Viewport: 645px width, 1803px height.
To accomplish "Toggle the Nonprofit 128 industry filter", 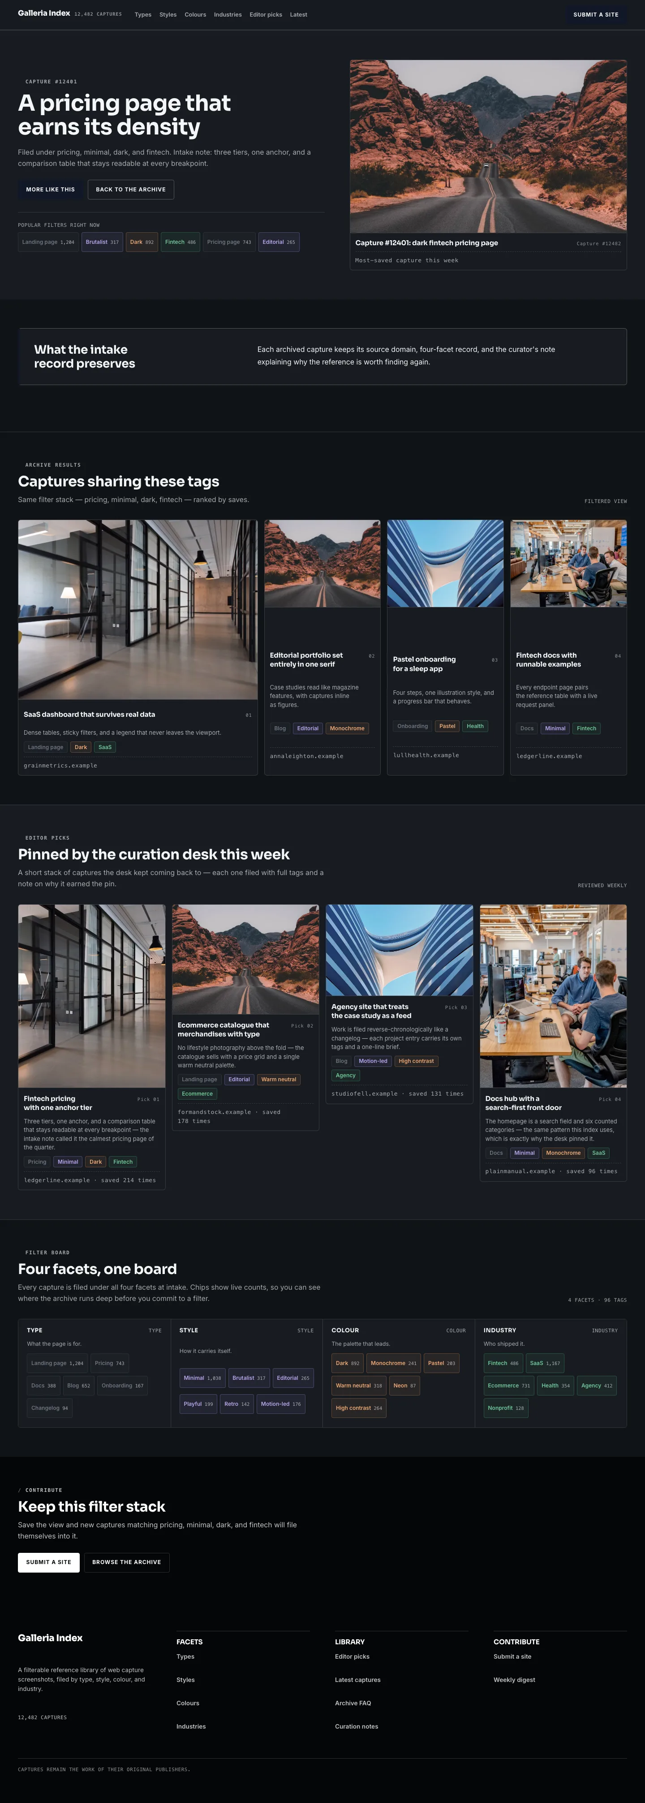I will [x=506, y=1408].
